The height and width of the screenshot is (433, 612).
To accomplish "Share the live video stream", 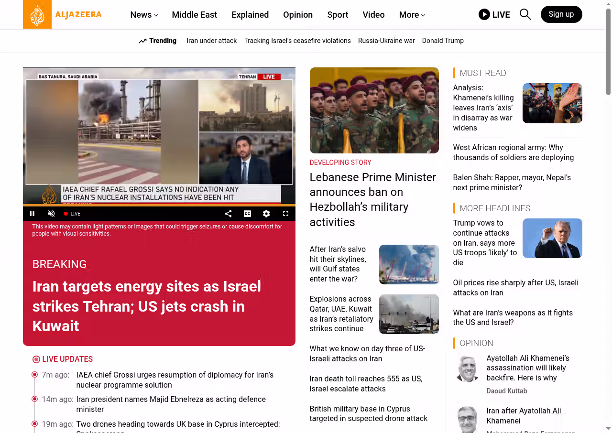I will click(228, 214).
